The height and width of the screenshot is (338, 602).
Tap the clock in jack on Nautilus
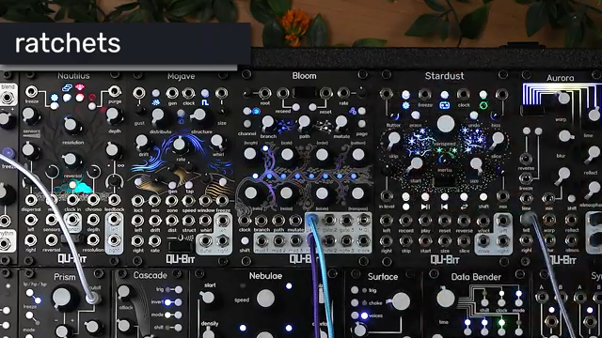[72, 200]
